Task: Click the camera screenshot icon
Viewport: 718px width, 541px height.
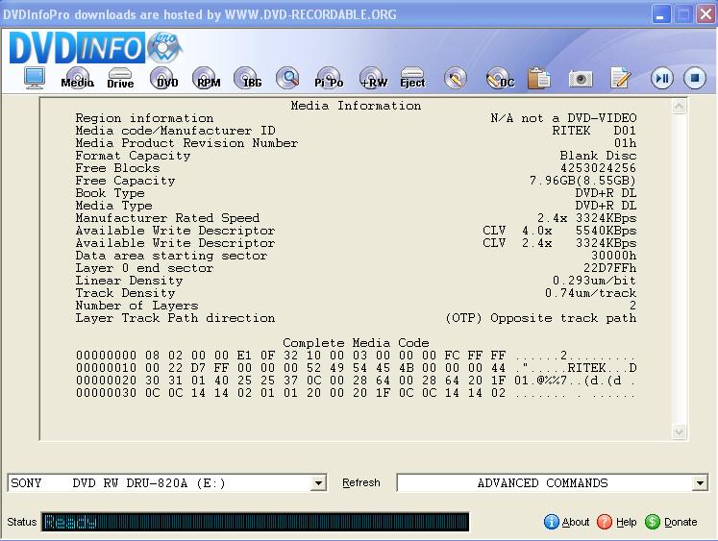Action: pyautogui.click(x=581, y=79)
